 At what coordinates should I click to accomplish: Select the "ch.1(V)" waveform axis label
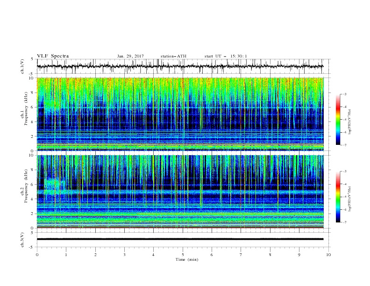click(x=22, y=66)
